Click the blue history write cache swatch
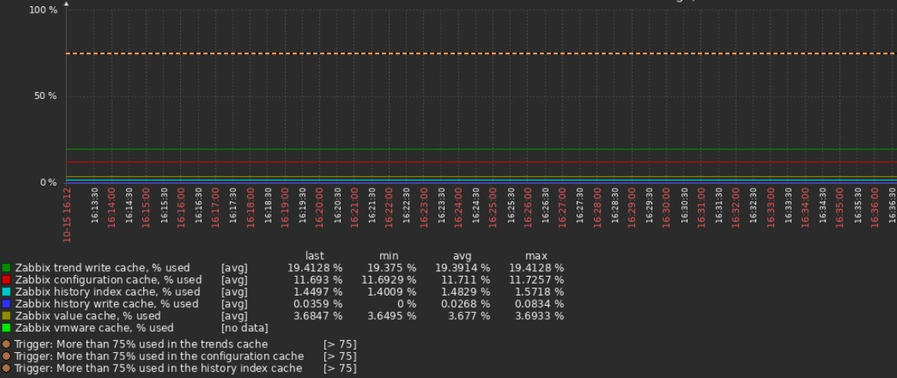This screenshot has height=378, width=897. (x=6, y=304)
